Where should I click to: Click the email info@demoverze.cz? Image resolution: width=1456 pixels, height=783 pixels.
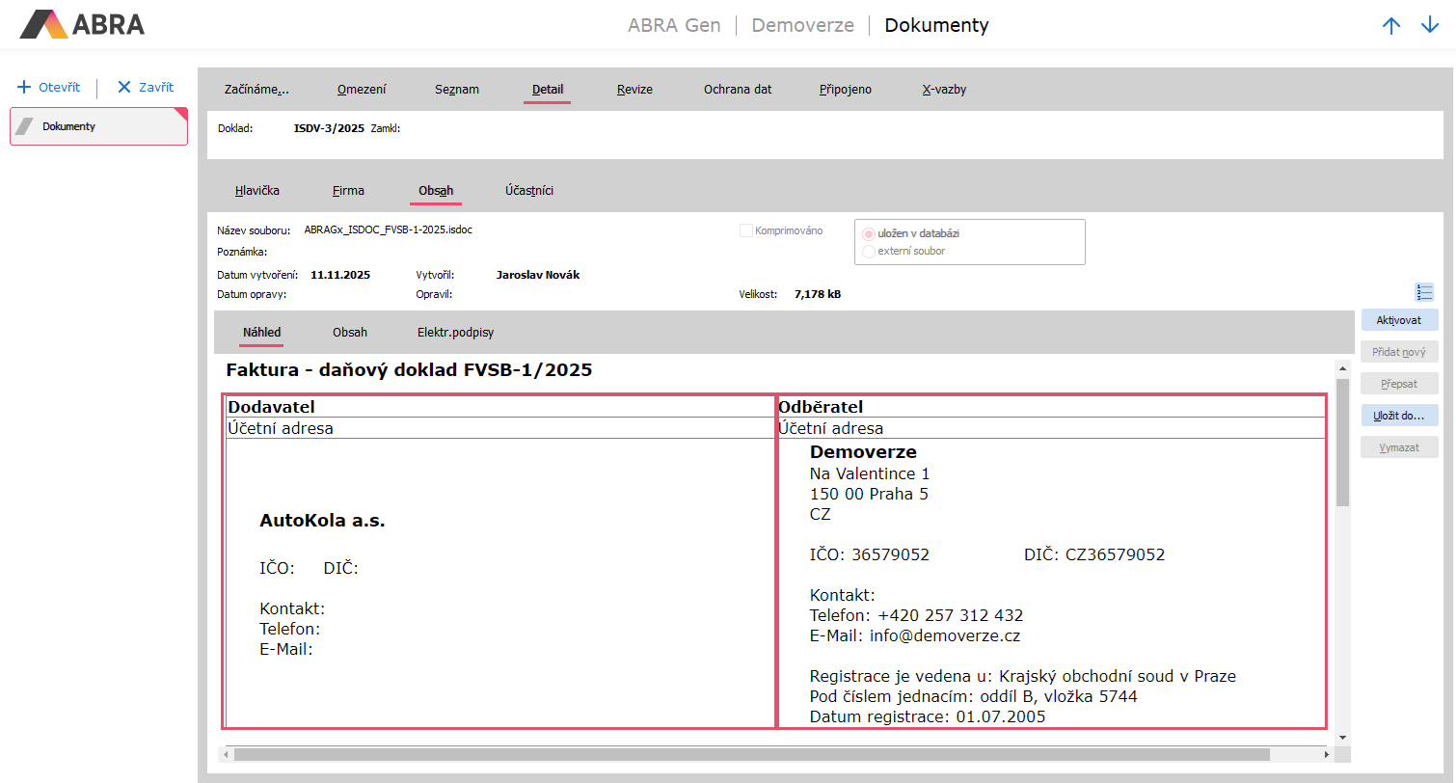tap(946, 636)
